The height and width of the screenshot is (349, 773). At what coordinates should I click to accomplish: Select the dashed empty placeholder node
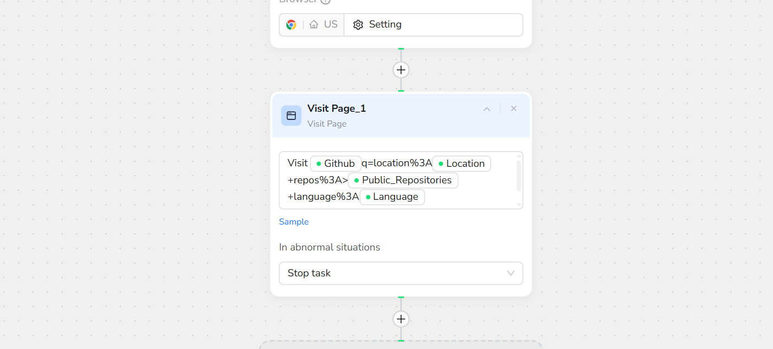[x=401, y=345]
